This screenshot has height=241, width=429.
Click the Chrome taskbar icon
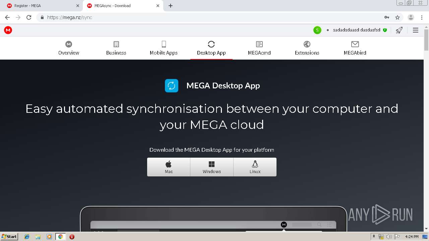pyautogui.click(x=60, y=237)
